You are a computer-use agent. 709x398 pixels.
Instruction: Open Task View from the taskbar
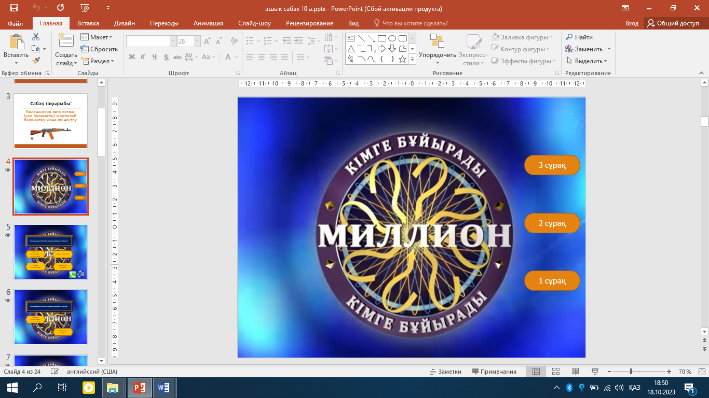pyautogui.click(x=62, y=387)
